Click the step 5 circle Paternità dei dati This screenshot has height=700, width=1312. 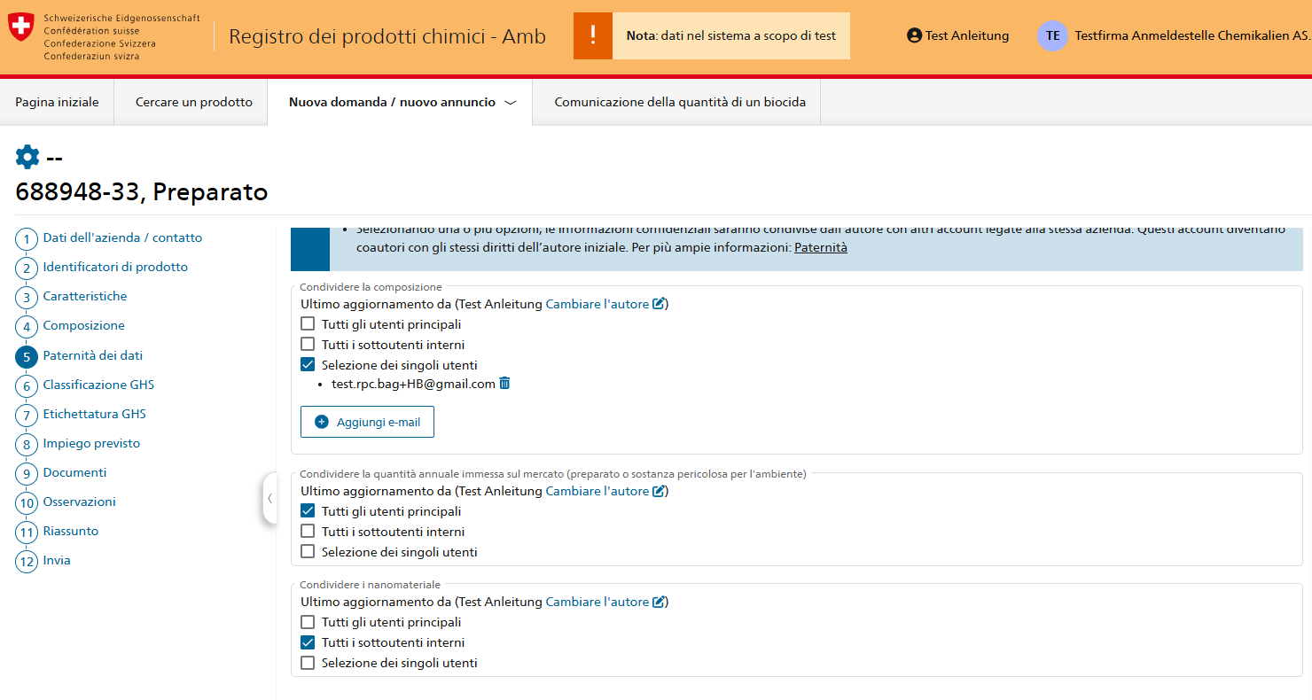(x=27, y=356)
